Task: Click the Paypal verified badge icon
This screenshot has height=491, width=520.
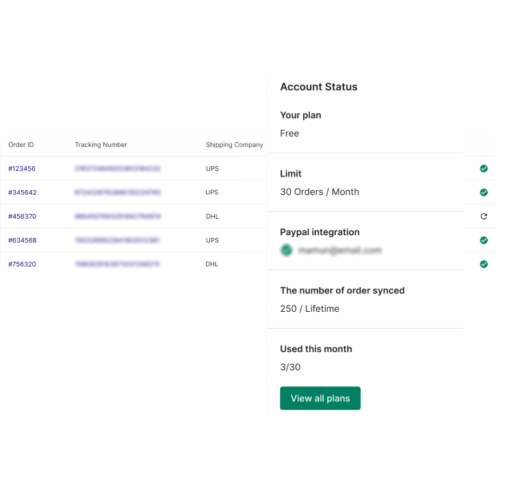Action: 286,250
